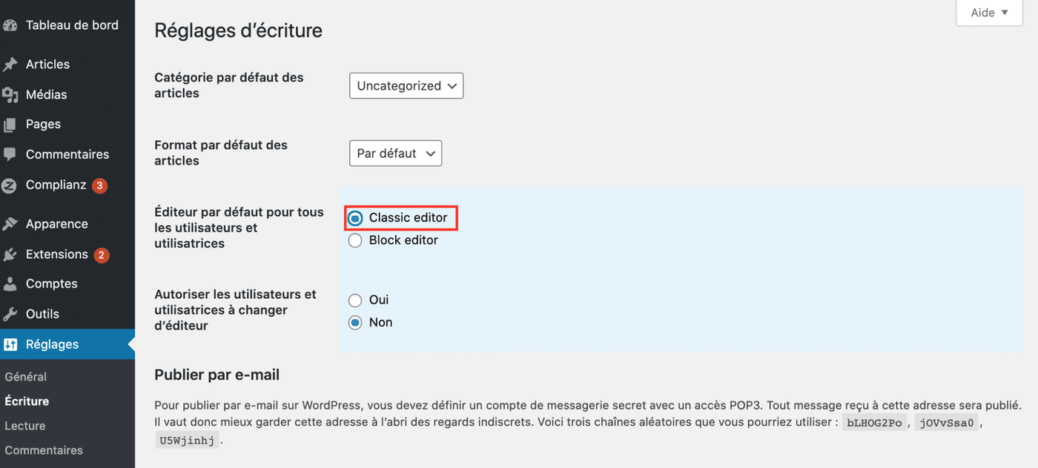Go to Lecture settings submenu
The height and width of the screenshot is (468, 1038).
[x=25, y=426]
